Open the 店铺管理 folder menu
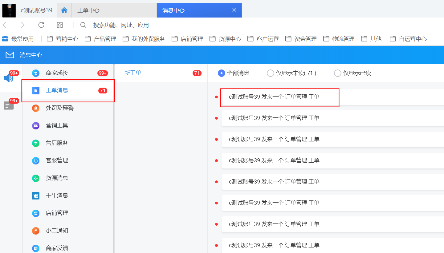 pyautogui.click(x=187, y=39)
